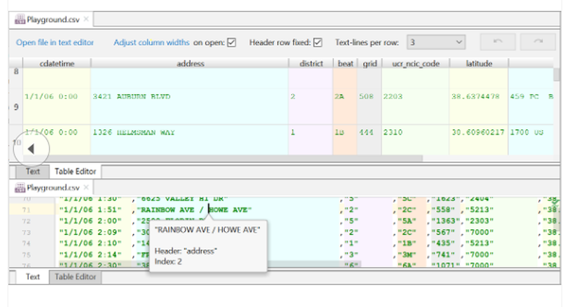Image resolution: width=565 pixels, height=307 pixels.
Task: Toggle the Header row fixed checkbox
Action: tap(318, 42)
